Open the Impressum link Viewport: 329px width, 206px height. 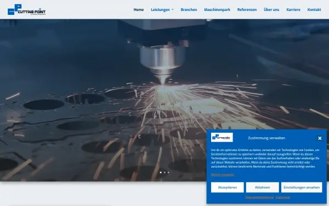point(283,197)
